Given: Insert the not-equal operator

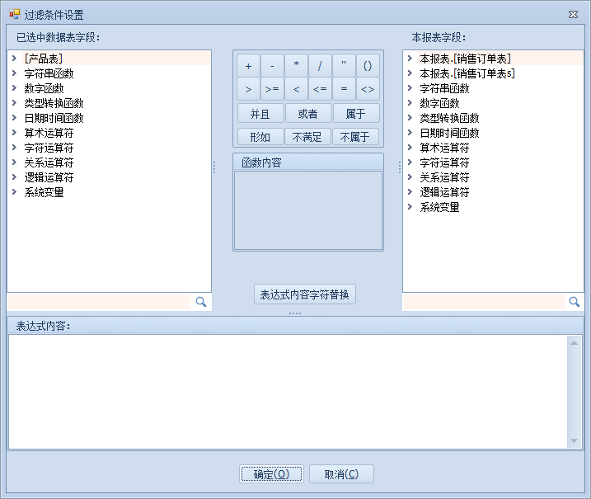Looking at the screenshot, I should coord(368,88).
